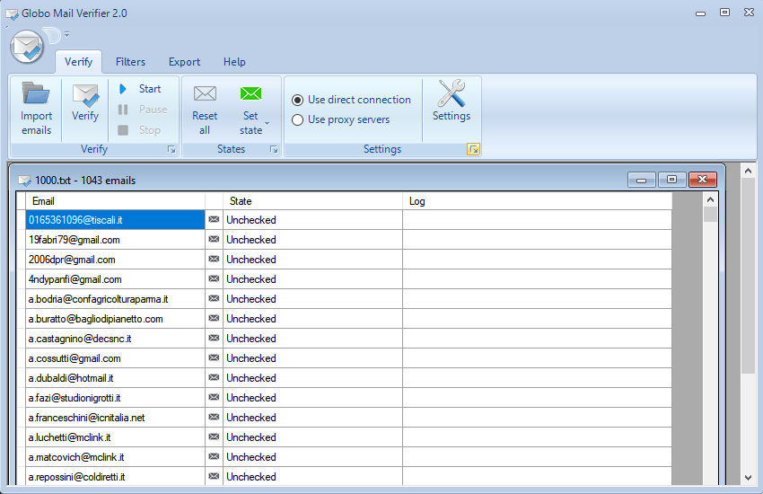
Task: Click email list scrollbar up arrow
Action: (710, 199)
